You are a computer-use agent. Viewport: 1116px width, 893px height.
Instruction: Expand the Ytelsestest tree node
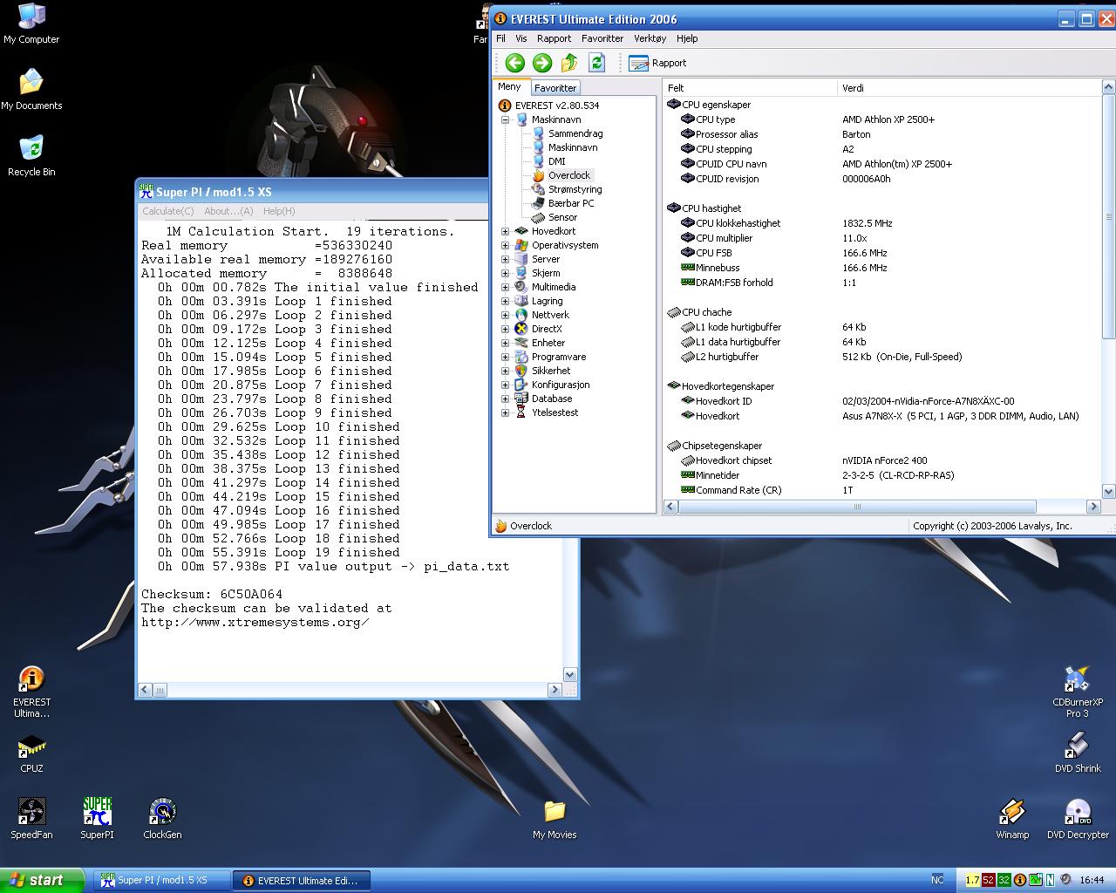click(505, 412)
